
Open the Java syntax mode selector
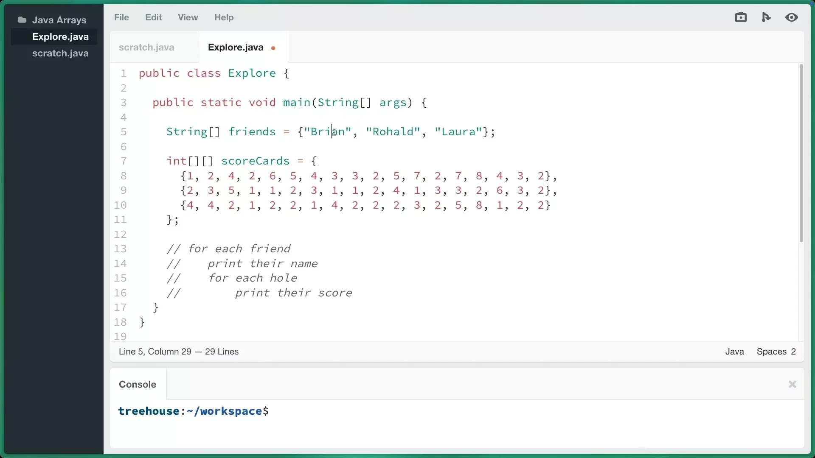pyautogui.click(x=734, y=352)
